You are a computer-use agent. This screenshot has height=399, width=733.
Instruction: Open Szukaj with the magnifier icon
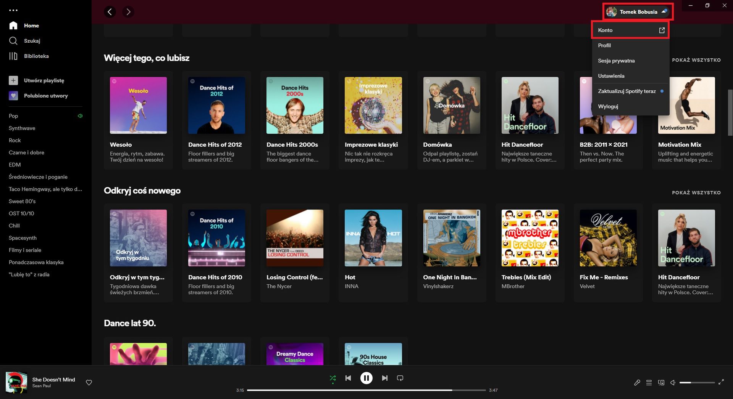14,40
